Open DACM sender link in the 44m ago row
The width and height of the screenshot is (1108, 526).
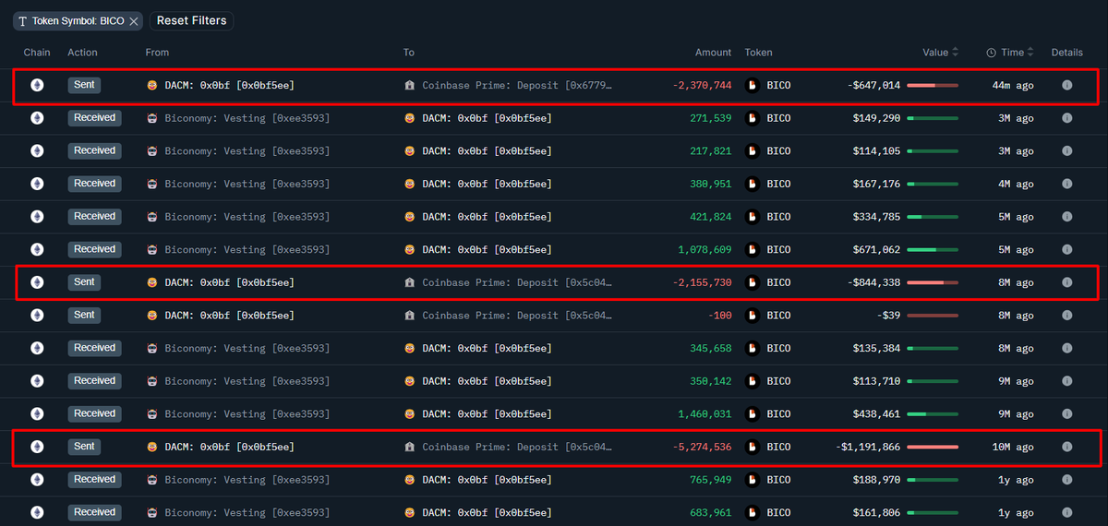click(229, 85)
